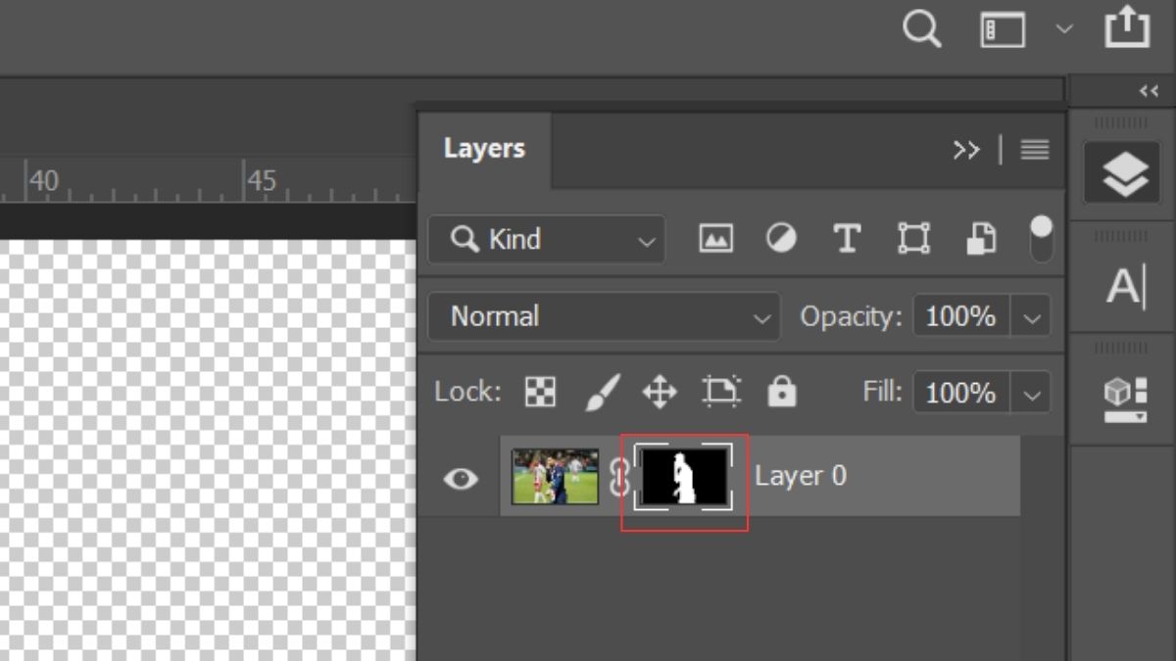Filter for shape layers icon
Viewport: 1176px width, 661px height.
pyautogui.click(x=913, y=239)
